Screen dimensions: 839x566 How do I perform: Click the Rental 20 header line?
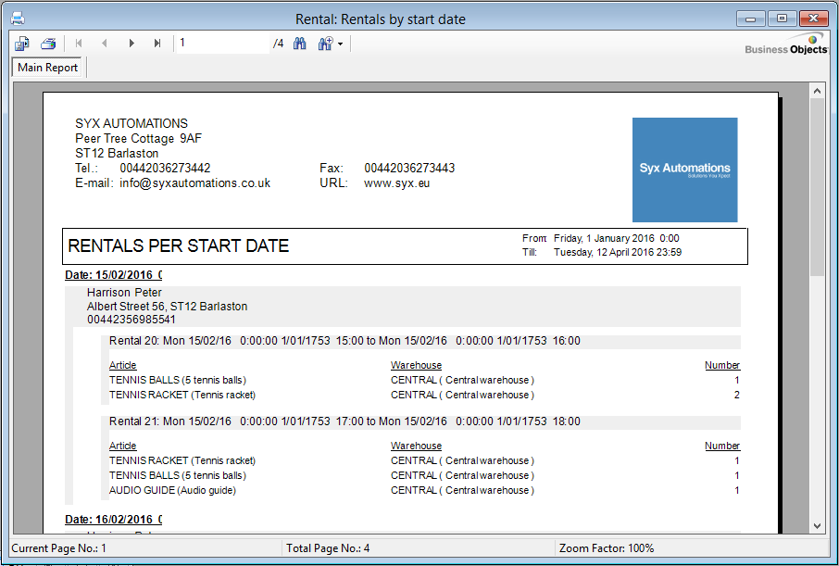(344, 341)
